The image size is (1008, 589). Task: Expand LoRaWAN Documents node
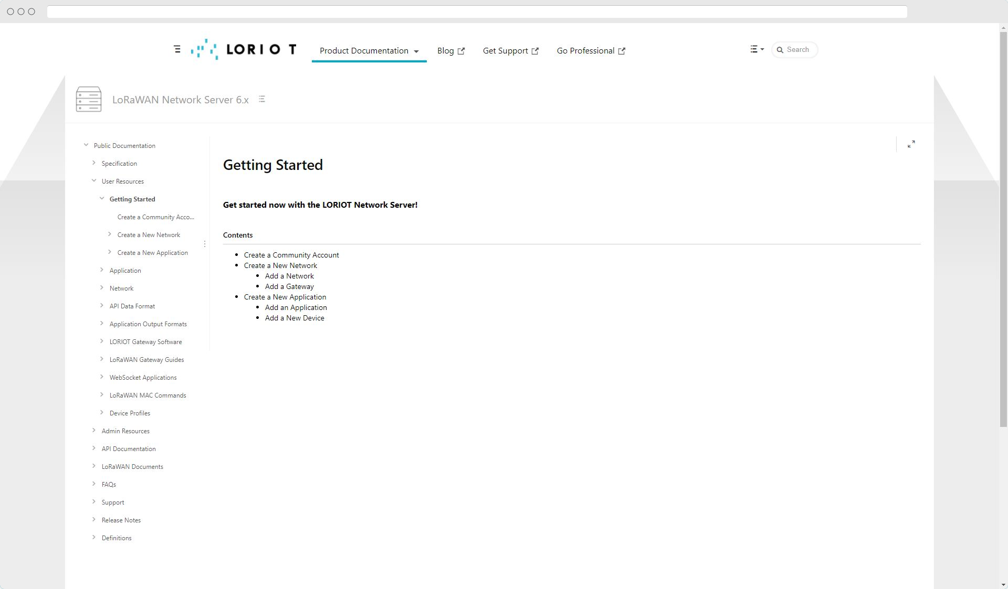pyautogui.click(x=94, y=466)
